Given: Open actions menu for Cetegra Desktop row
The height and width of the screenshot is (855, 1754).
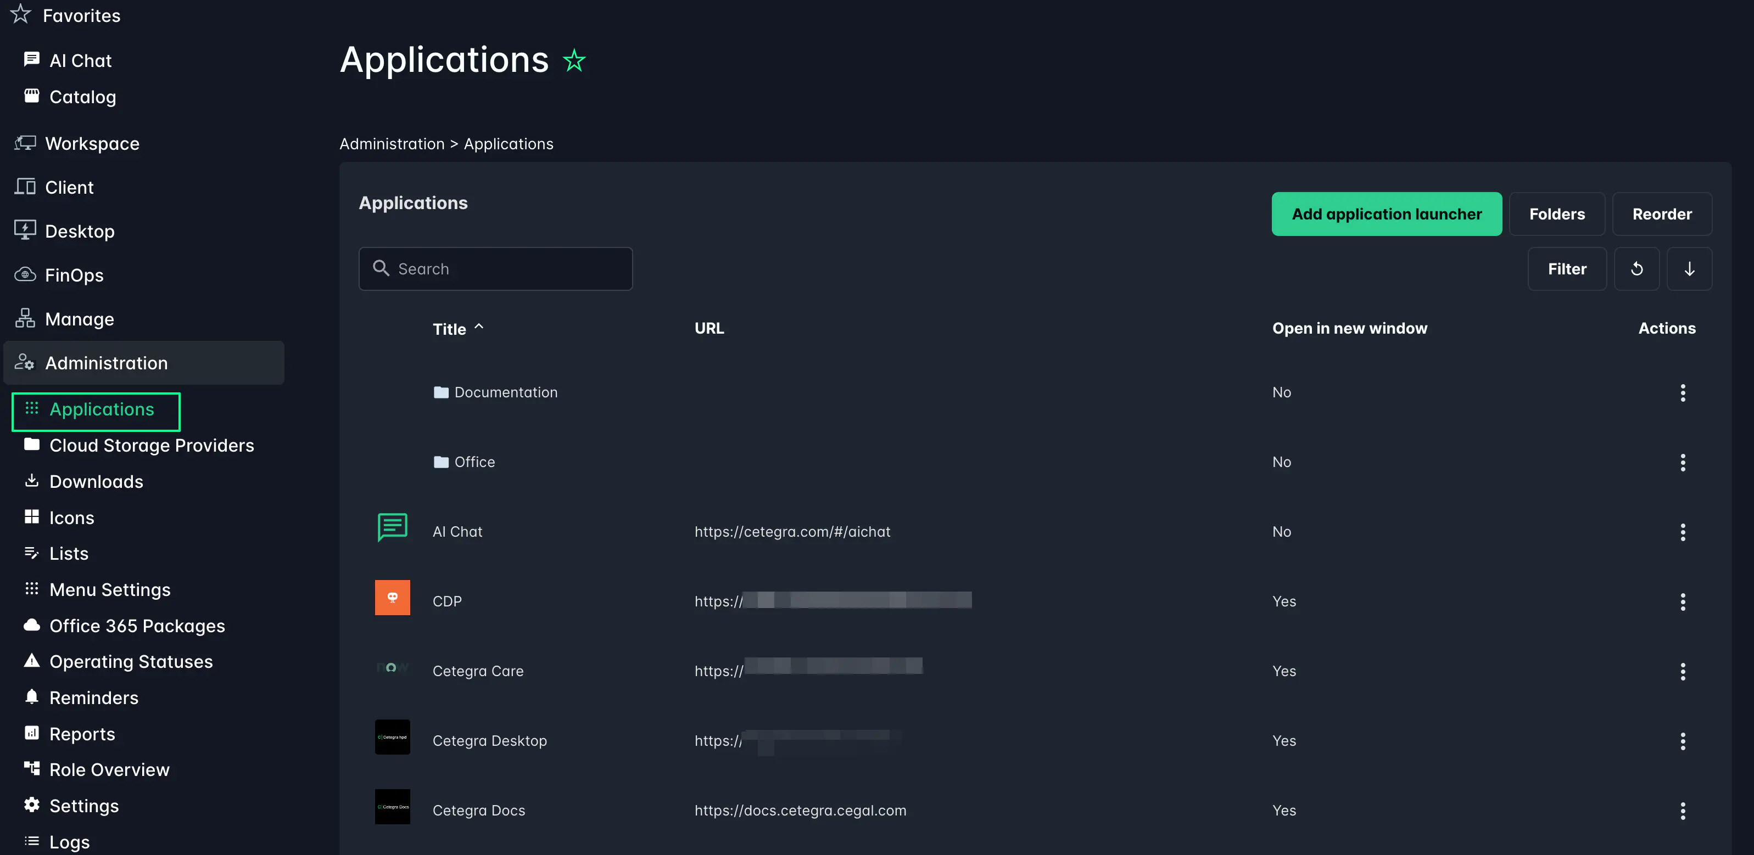Looking at the screenshot, I should point(1683,741).
